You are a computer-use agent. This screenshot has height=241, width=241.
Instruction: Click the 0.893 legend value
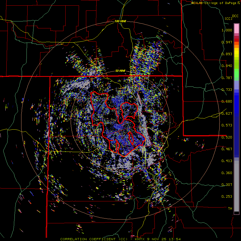[x=227, y=54]
